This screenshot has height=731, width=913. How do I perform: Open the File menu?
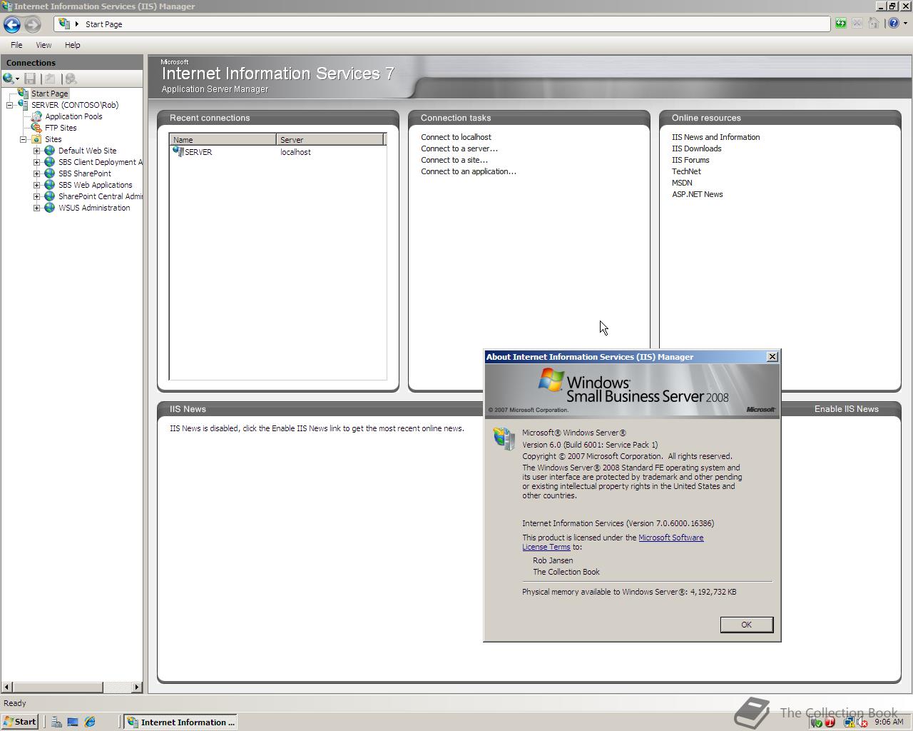(16, 45)
